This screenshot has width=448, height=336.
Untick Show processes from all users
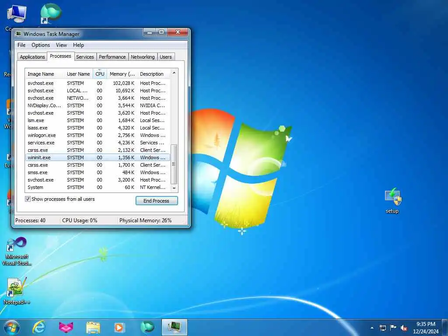coord(28,199)
